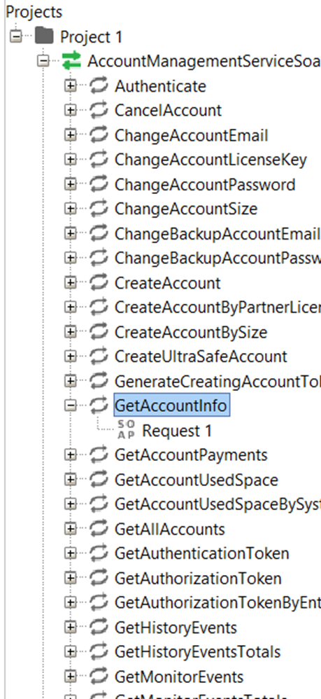Viewport: 321px width, 699px height.
Task: Collapse the AccountManagementService interface node
Action: click(43, 61)
